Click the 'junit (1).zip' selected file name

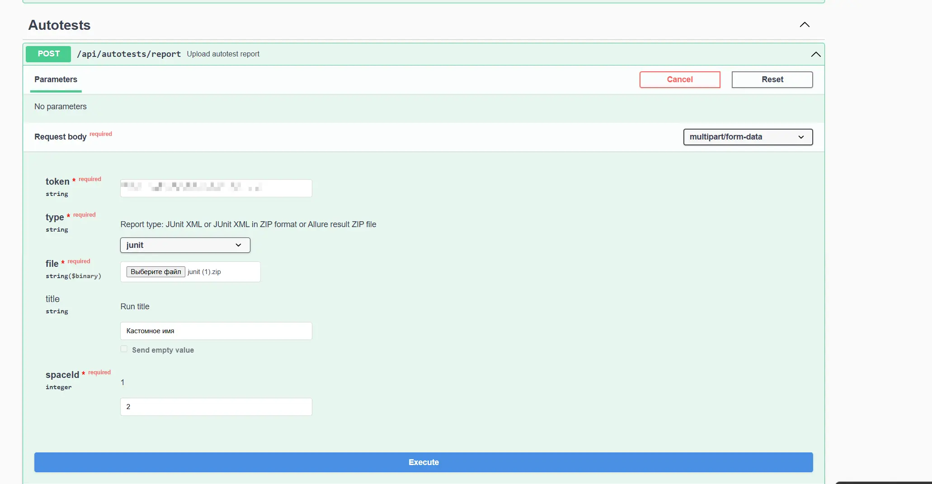point(204,272)
